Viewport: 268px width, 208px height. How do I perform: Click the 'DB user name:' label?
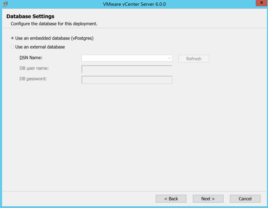(x=34, y=68)
